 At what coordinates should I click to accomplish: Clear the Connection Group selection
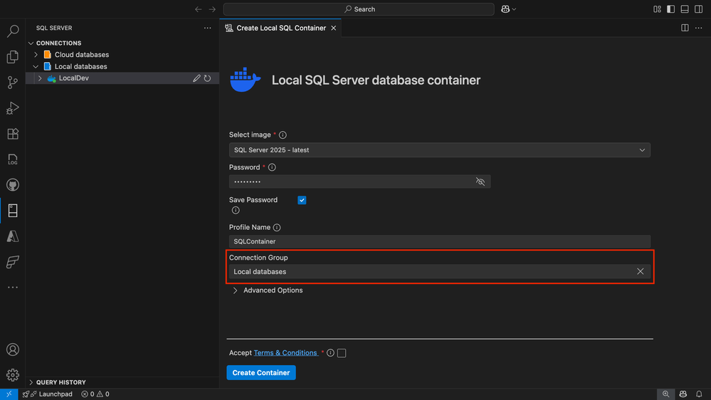(x=641, y=272)
